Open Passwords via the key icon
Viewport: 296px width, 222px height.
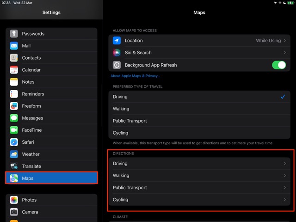14,34
